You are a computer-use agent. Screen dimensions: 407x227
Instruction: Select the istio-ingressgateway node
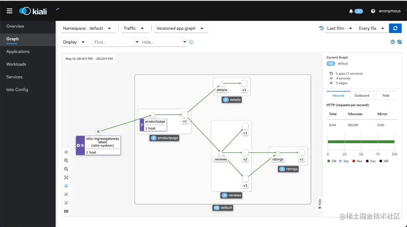[98, 145]
